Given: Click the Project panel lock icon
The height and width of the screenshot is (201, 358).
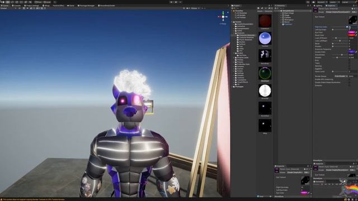Looking at the screenshot, I should (270, 6).
